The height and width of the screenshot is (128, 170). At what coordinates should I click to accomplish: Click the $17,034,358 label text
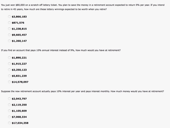tap(20, 123)
